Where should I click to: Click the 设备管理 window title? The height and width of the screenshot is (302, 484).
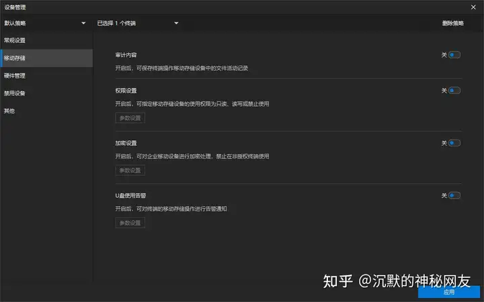(x=15, y=7)
